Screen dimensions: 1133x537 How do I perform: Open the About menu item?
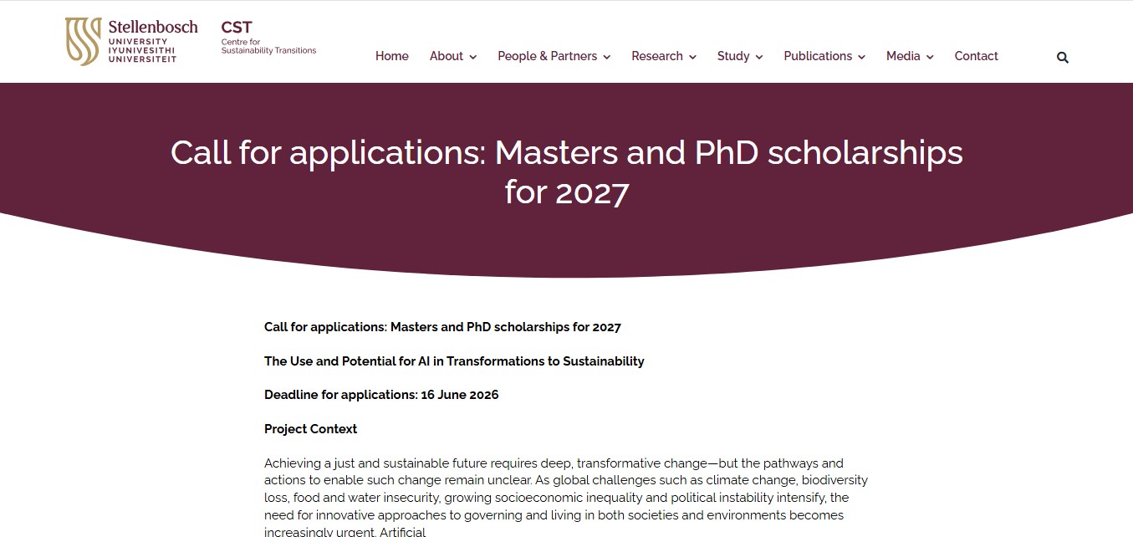pos(447,56)
